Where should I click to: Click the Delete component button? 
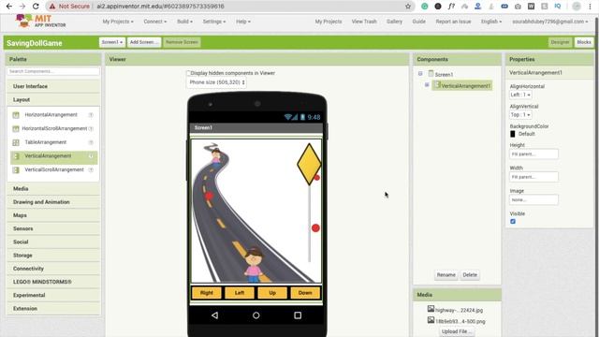[x=470, y=274]
